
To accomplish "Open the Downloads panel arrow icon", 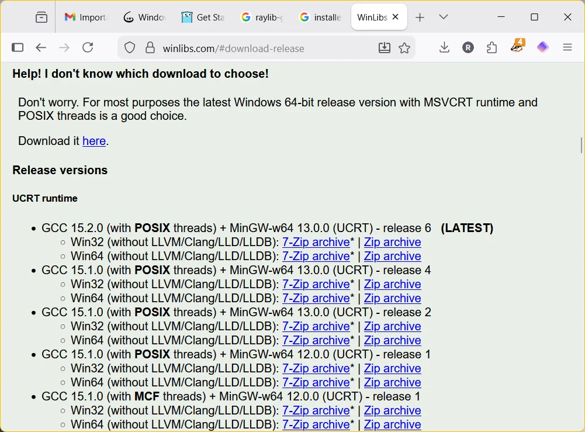I will coord(444,47).
